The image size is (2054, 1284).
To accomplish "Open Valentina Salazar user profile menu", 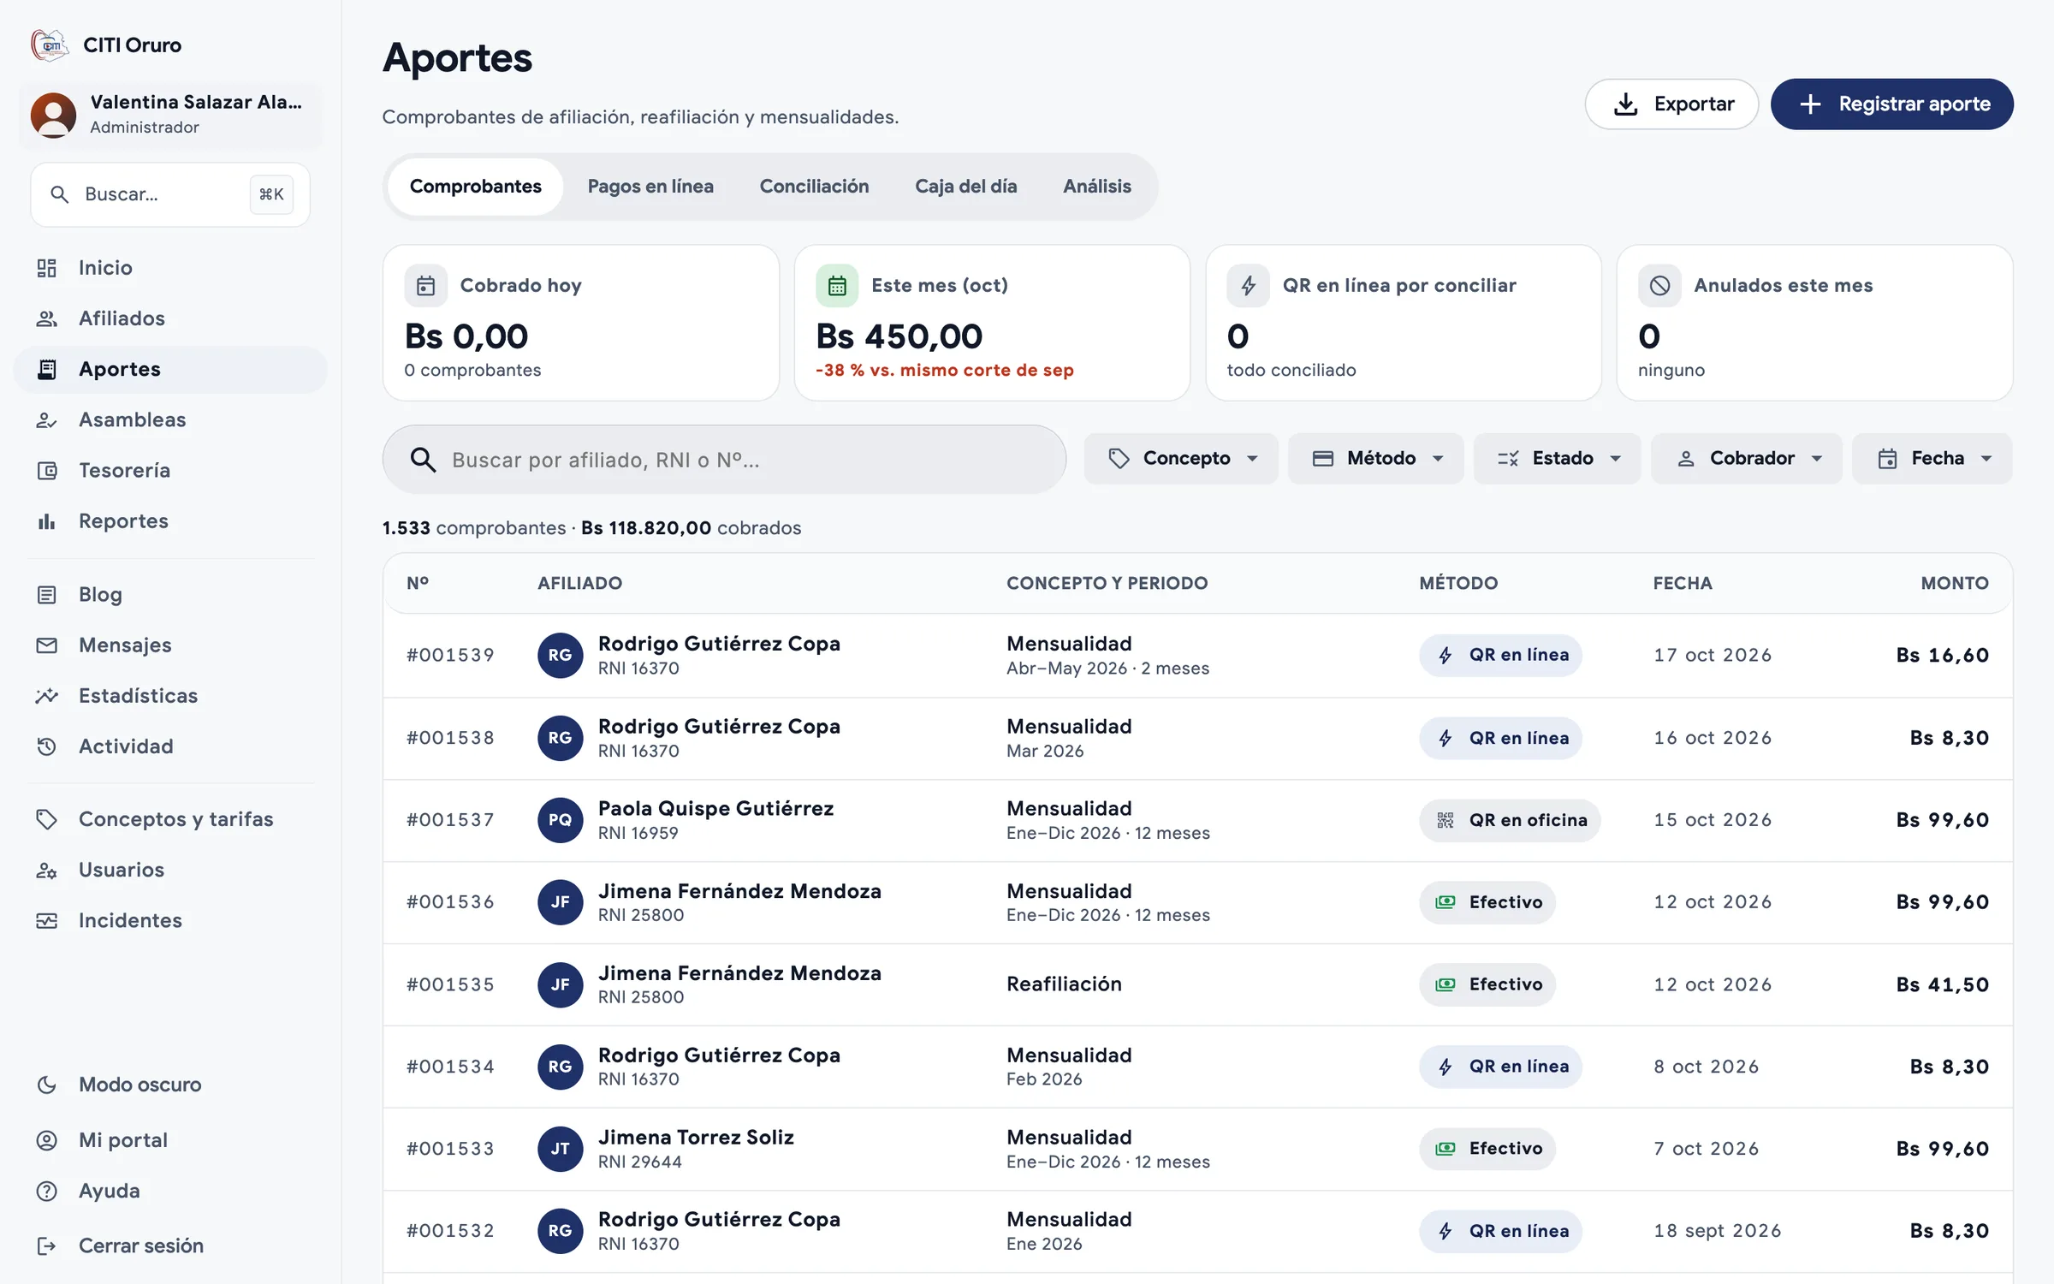I will [170, 114].
